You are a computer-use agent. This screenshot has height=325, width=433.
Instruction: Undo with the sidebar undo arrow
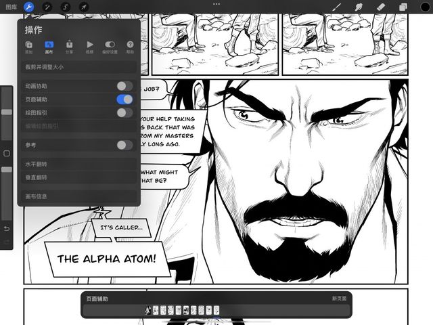point(7,229)
